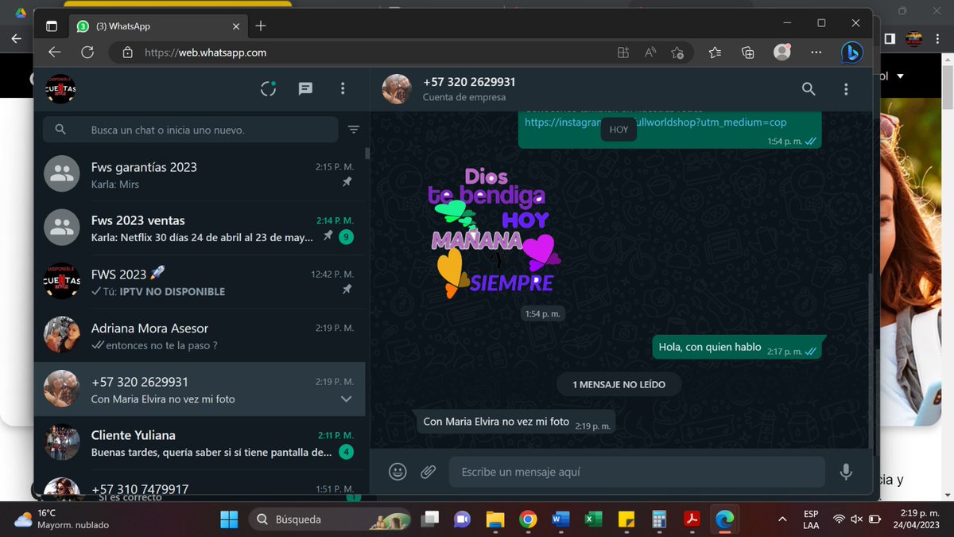Viewport: 954px width, 537px height.
Task: Open Microsoft Word from the taskbar
Action: pyautogui.click(x=560, y=519)
